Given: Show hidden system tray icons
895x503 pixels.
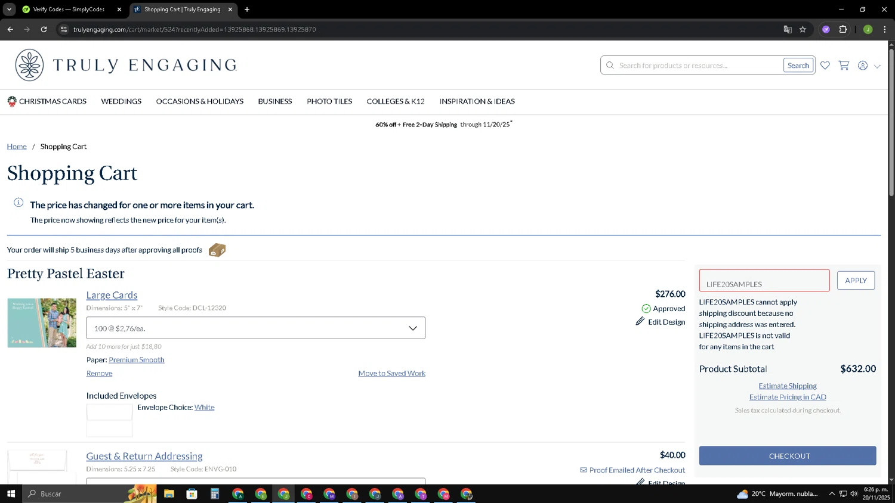Looking at the screenshot, I should (x=832, y=493).
